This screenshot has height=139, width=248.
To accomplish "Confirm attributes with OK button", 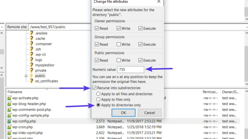I will 123,113.
